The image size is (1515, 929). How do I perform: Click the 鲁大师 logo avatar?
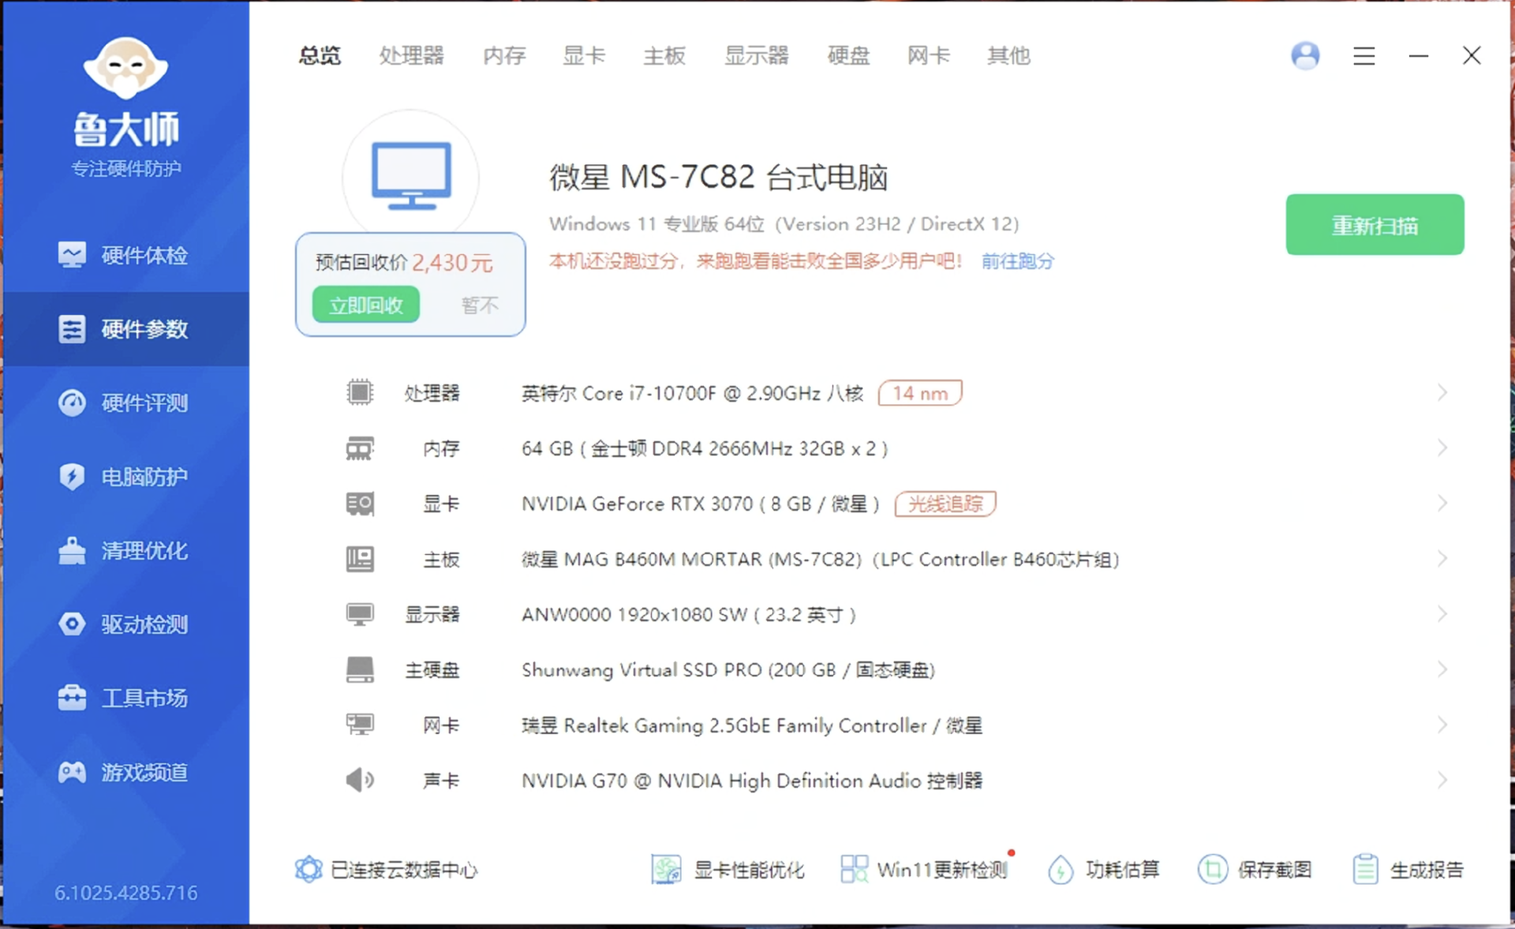[x=125, y=68]
